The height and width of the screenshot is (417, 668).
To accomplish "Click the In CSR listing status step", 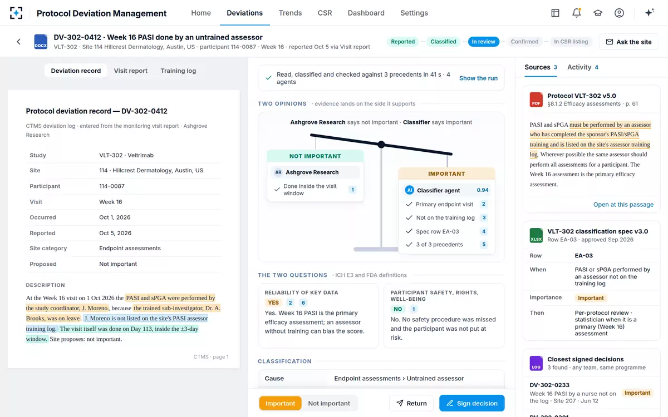I will [x=571, y=42].
